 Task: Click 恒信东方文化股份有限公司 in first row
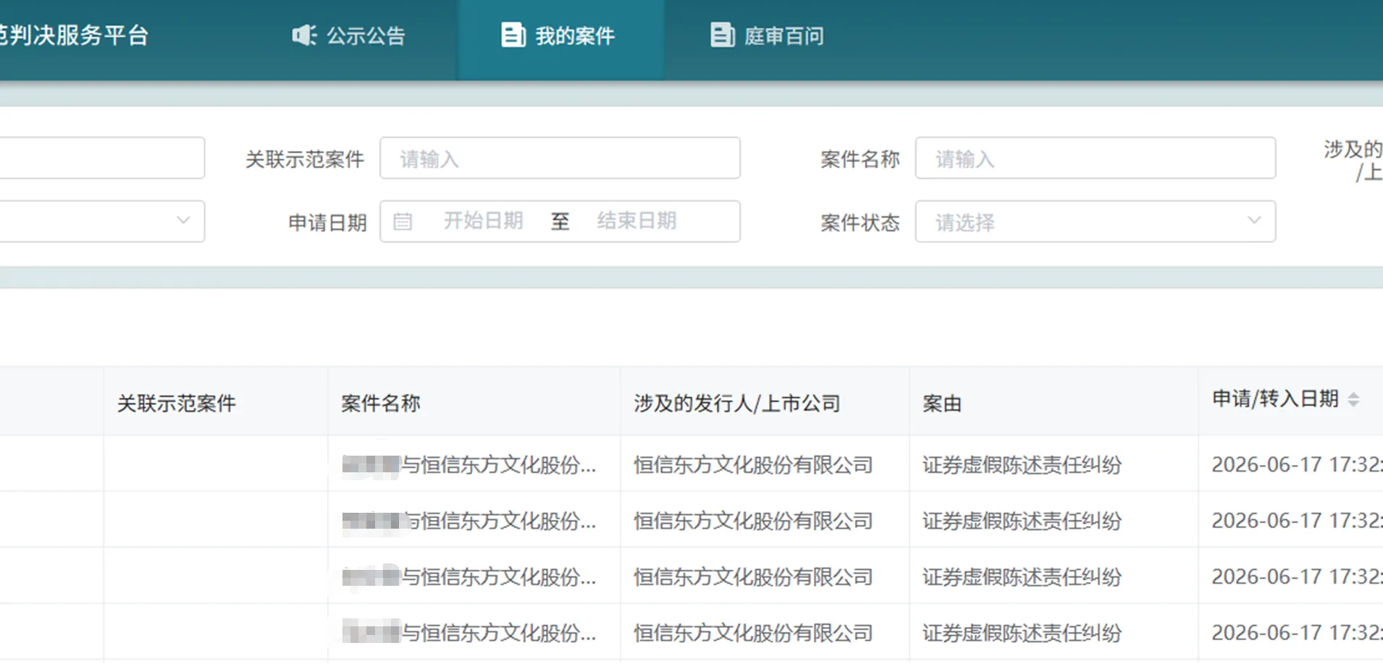[753, 464]
